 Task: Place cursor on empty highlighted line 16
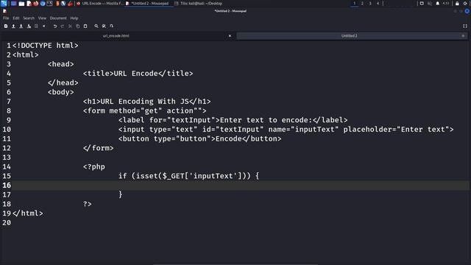pyautogui.click(x=241, y=185)
